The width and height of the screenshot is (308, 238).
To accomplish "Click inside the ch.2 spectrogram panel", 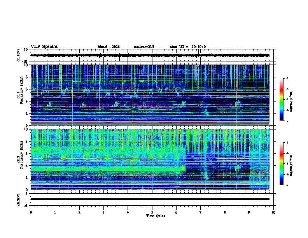I will (x=150, y=159).
